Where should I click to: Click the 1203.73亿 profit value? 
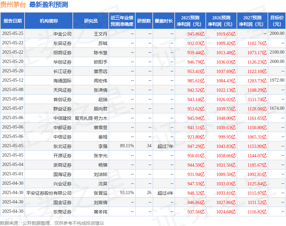(257, 81)
